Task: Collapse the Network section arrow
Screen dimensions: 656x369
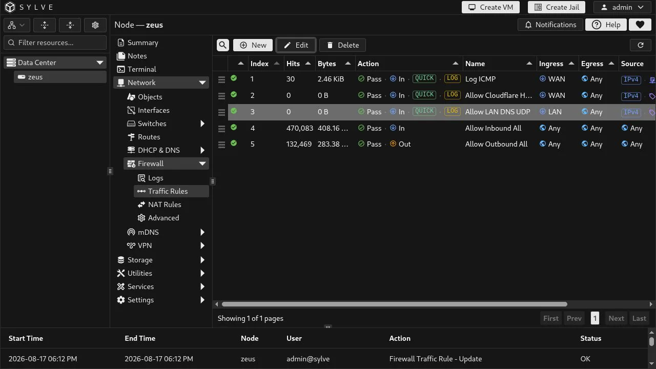Action: click(202, 83)
